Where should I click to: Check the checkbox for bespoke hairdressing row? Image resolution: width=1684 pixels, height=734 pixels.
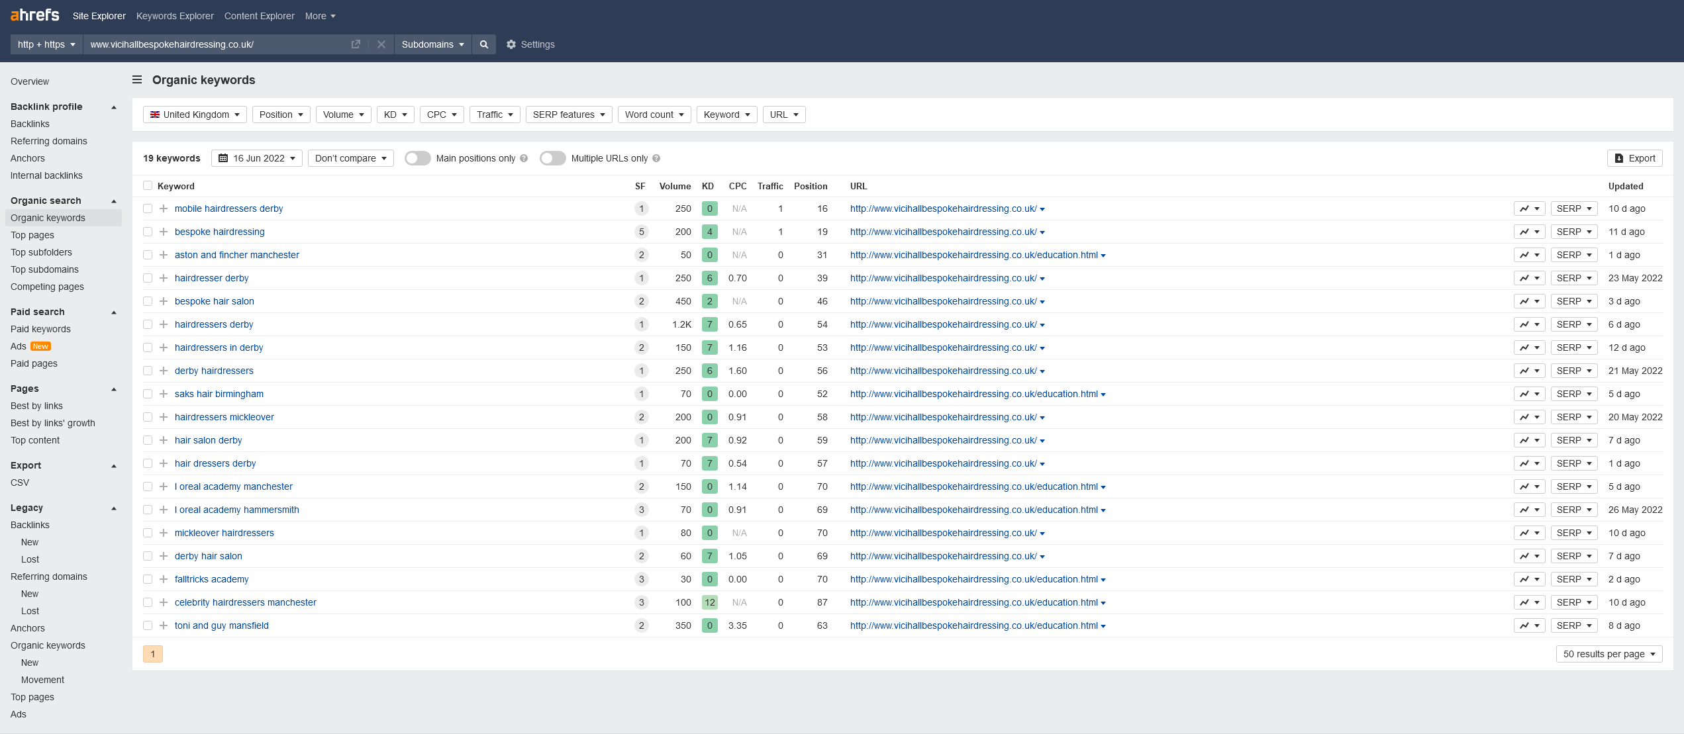(x=148, y=232)
